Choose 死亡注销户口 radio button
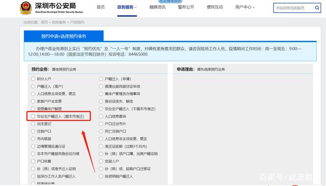Viewport: 326px width, 186px height. click(101, 131)
